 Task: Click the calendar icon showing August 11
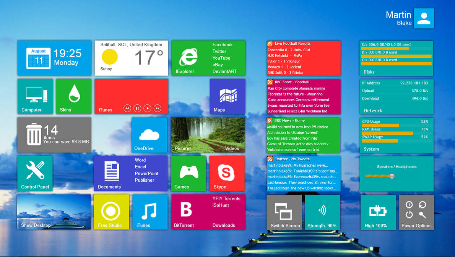(38, 59)
